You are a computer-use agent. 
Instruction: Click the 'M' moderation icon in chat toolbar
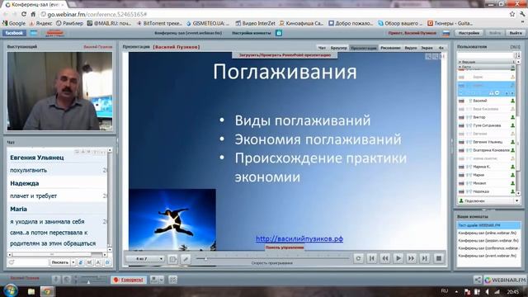point(90,262)
